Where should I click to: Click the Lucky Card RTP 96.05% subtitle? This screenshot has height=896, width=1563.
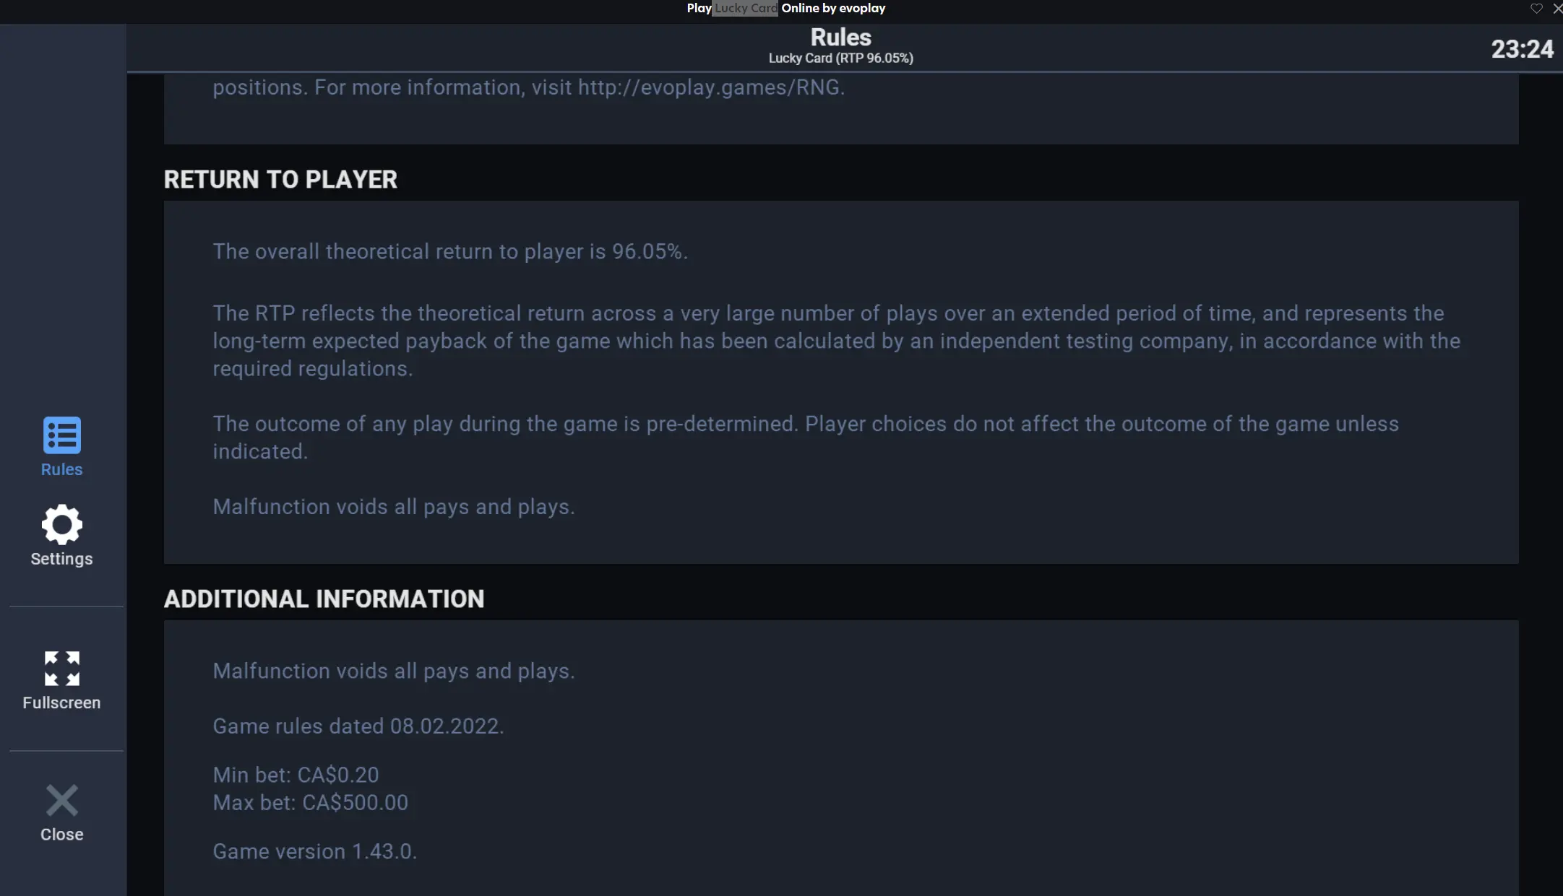(840, 58)
